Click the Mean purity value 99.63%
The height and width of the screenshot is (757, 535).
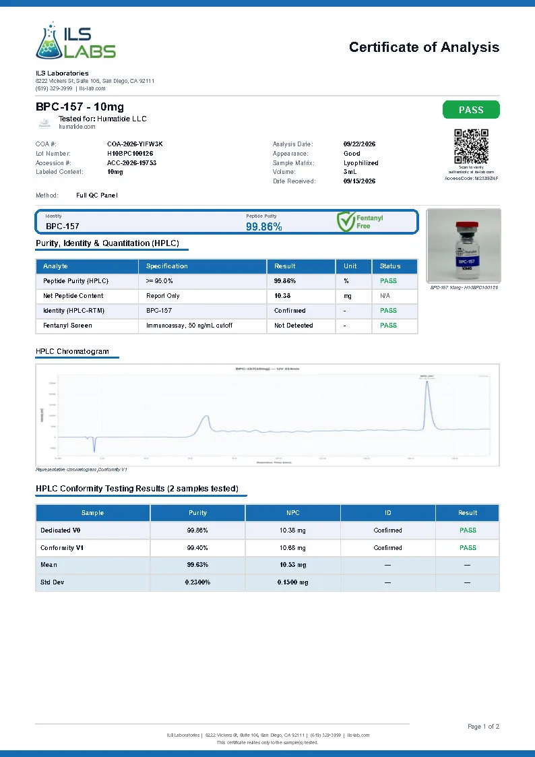(x=197, y=565)
